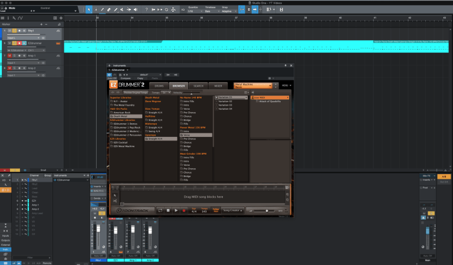Toggle Follow Host in EZdrummer
The height and width of the screenshot is (265, 453).
216,210
